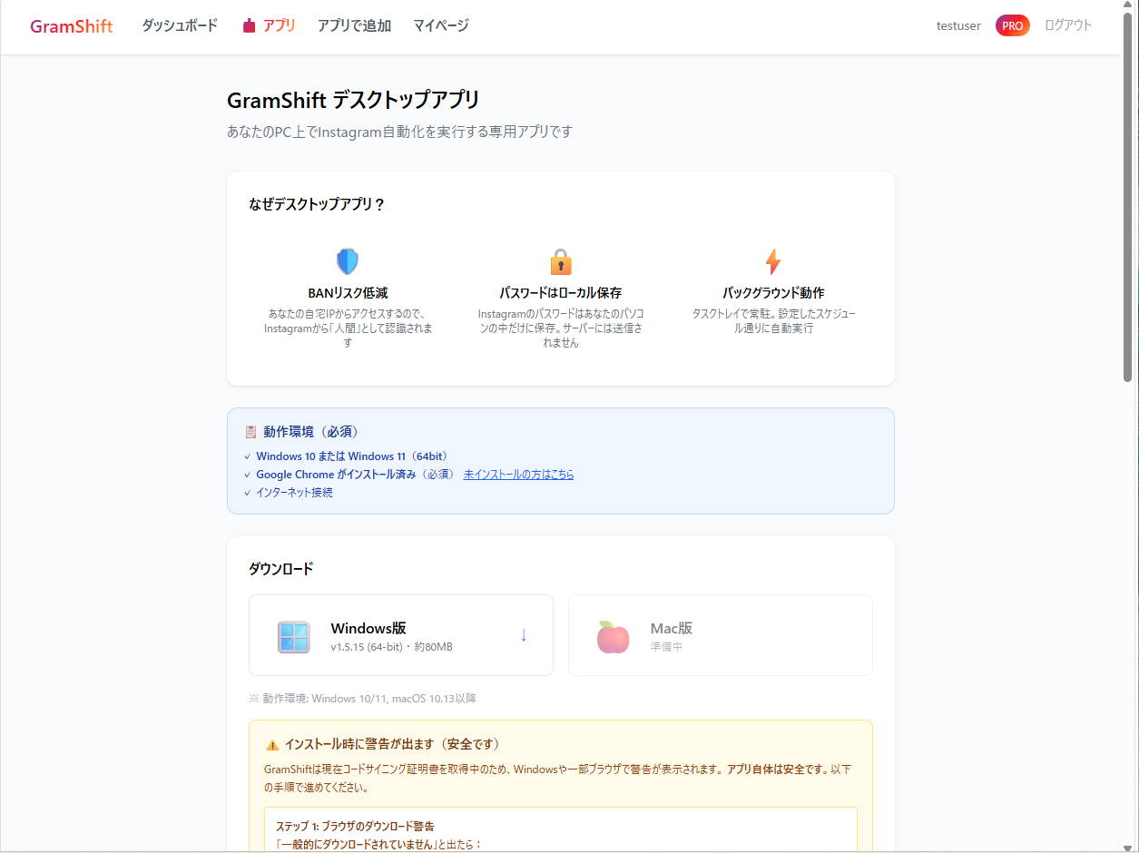Click the apple Mac icon
Viewport: 1139px width, 853px height.
click(614, 637)
